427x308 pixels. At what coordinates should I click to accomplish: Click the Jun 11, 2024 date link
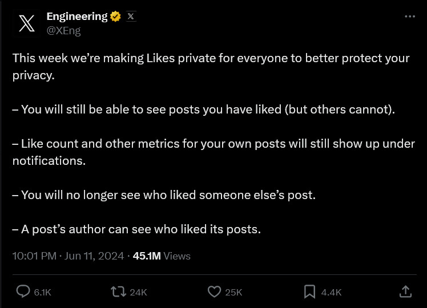(94, 256)
